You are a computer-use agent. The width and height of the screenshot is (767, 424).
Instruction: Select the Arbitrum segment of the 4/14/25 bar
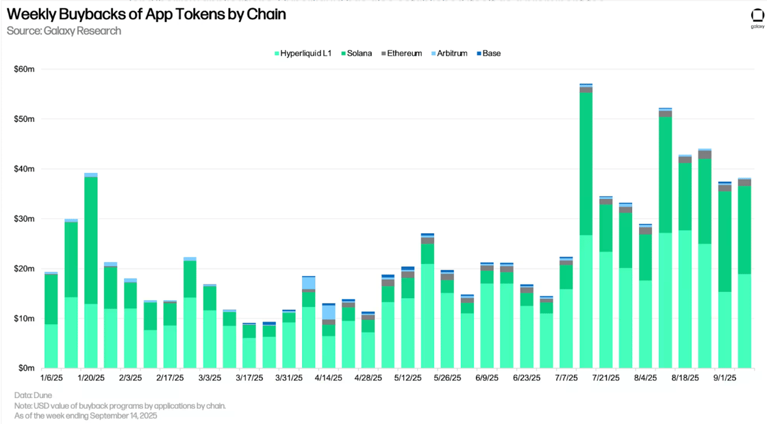click(x=329, y=312)
